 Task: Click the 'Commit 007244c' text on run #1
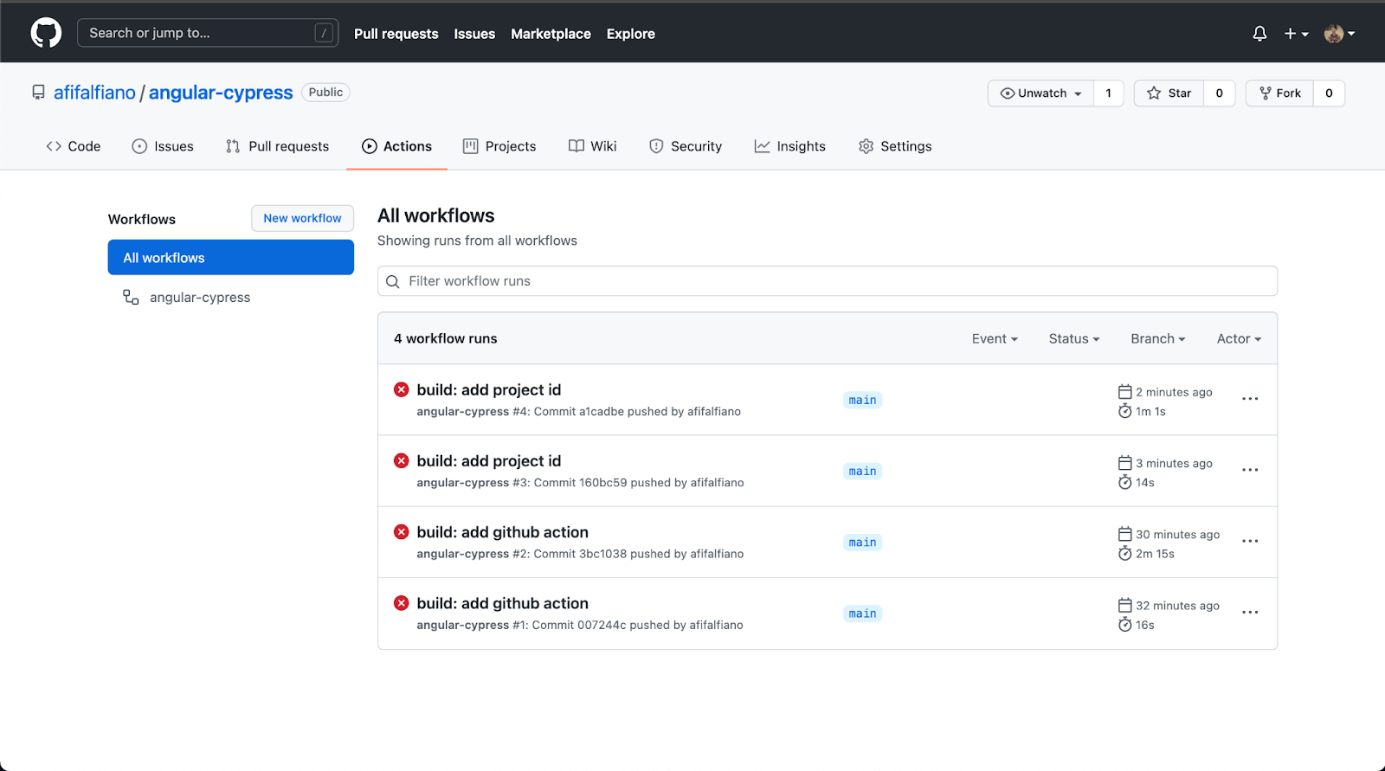coord(579,625)
